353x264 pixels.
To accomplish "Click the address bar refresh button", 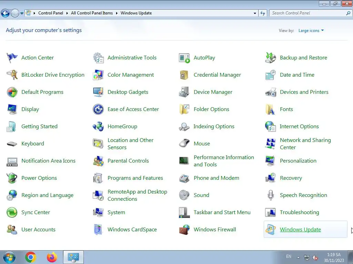I will coord(262,13).
